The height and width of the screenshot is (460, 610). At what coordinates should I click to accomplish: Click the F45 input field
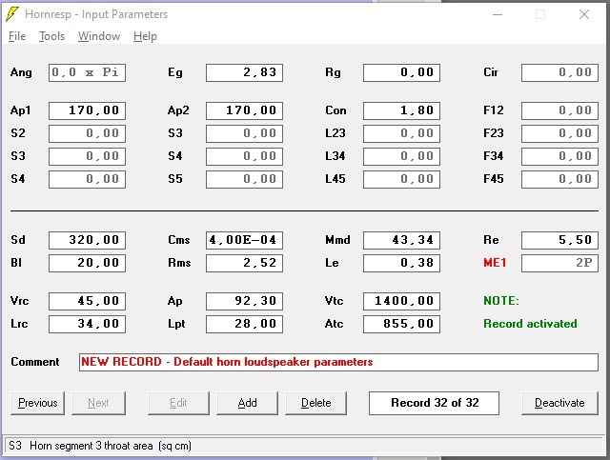[559, 179]
